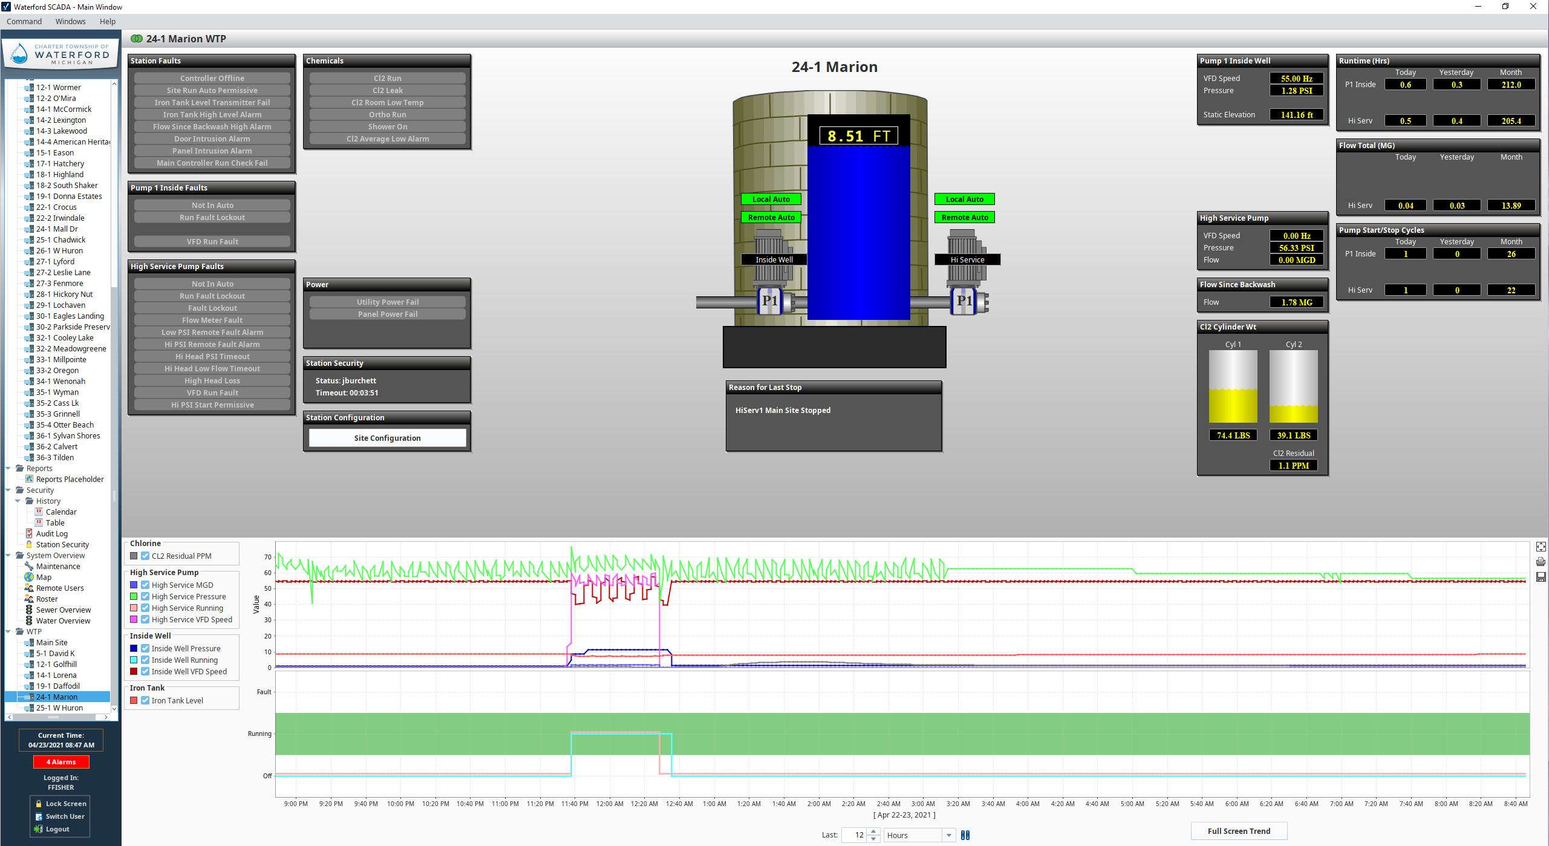Click the Cyl 2 chlorine cylinder graphic
1549x846 pixels.
1293,386
